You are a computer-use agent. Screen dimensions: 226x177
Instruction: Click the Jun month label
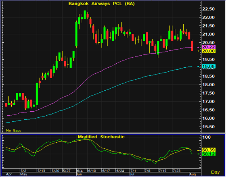80,175
